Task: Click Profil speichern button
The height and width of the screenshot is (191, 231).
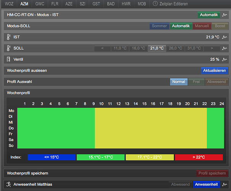Action: [x=212, y=173]
